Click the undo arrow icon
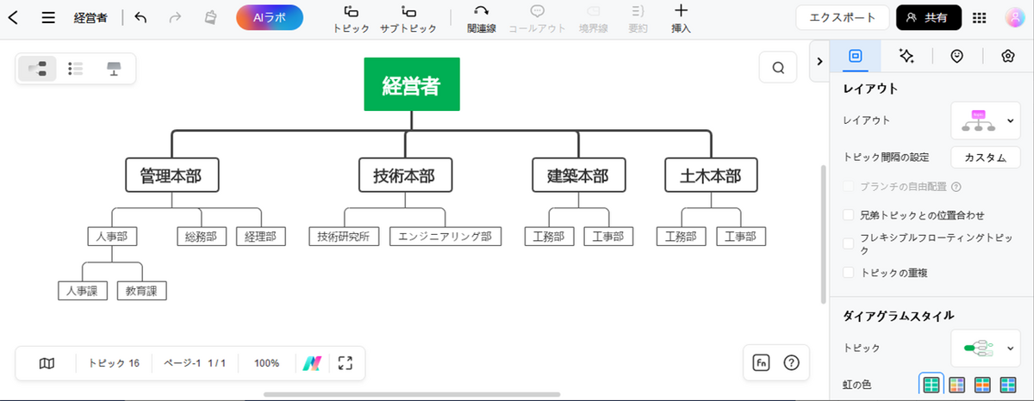The height and width of the screenshot is (401, 1034). 140,17
